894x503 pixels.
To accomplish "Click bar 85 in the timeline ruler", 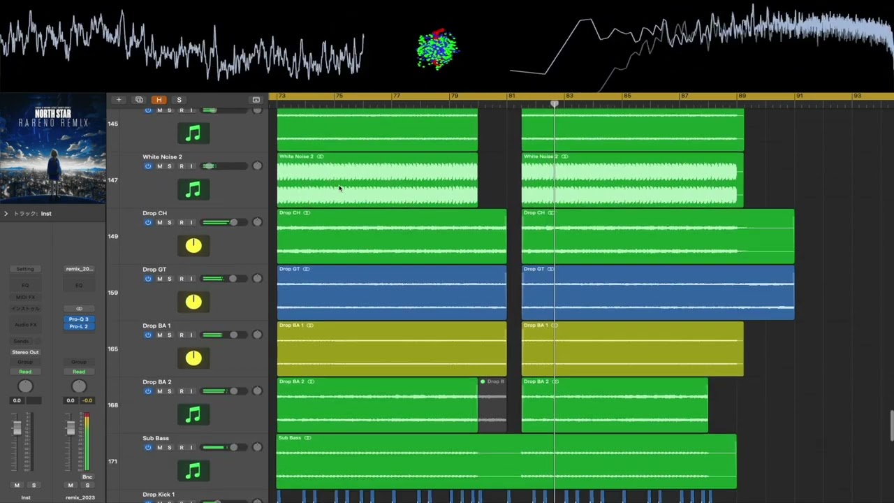I will (x=626, y=96).
